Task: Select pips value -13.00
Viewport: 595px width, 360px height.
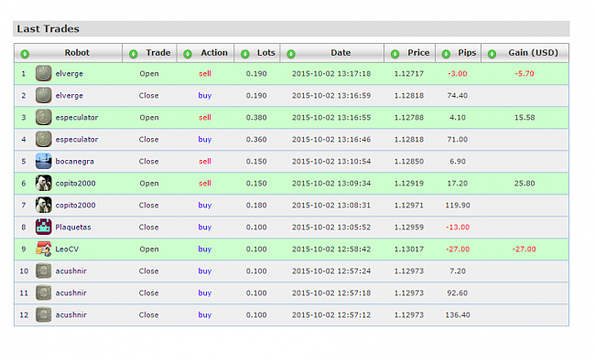Action: pyautogui.click(x=458, y=227)
